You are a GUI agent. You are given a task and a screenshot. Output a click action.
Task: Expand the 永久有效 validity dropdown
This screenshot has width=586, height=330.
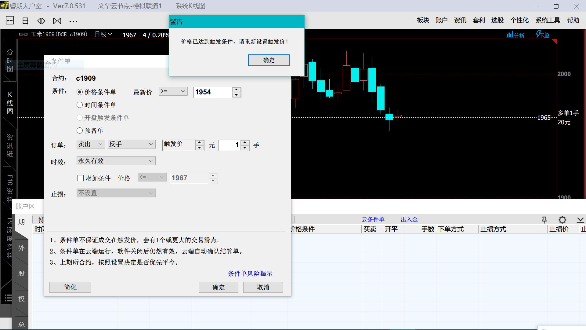tap(116, 161)
